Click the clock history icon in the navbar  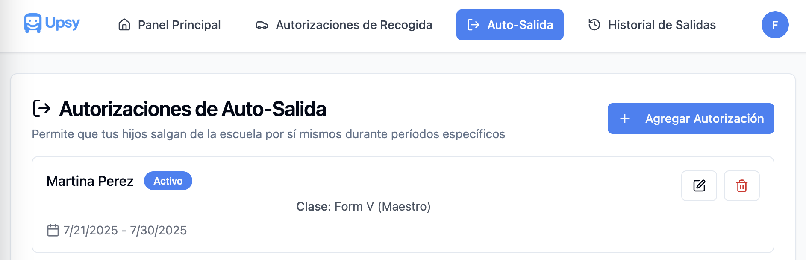tap(594, 25)
